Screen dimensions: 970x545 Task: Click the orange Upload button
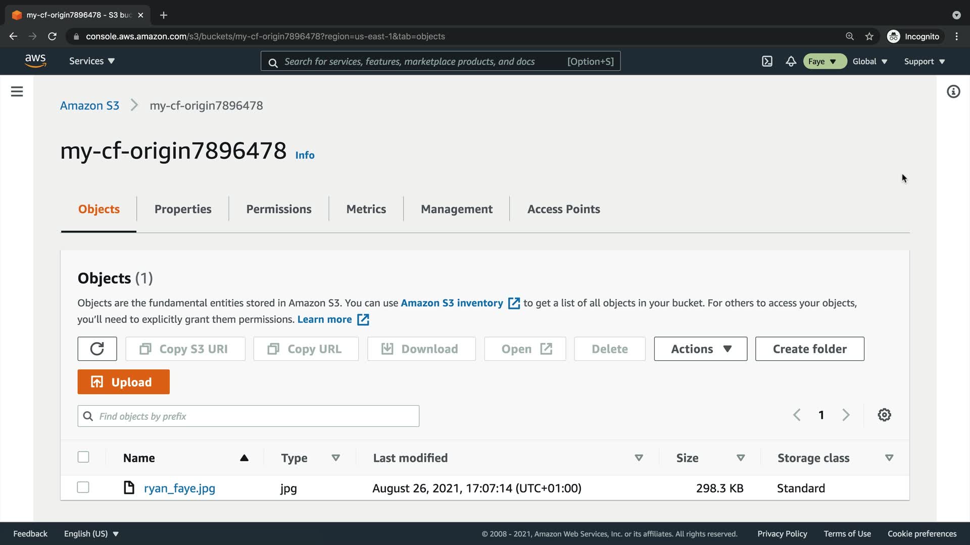click(123, 382)
